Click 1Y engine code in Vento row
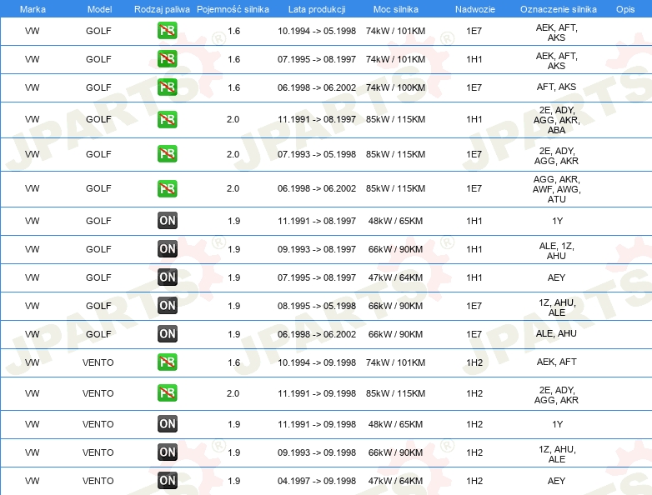 click(x=557, y=424)
